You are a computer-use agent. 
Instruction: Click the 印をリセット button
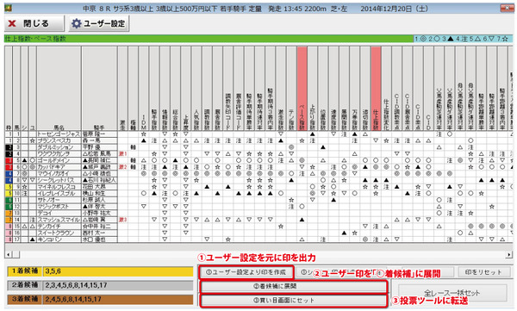[x=483, y=272]
